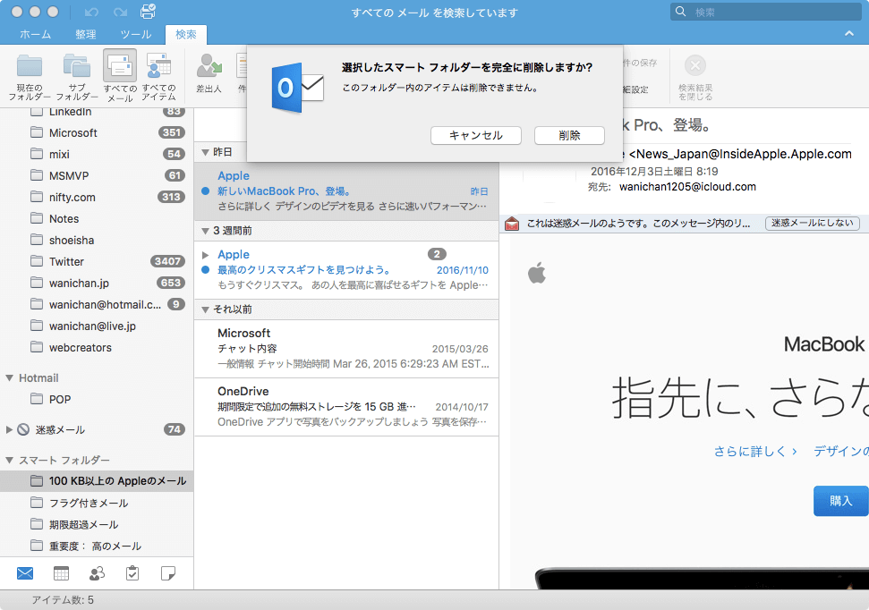Collapse the それ以前 message group
The width and height of the screenshot is (869, 610).
pyautogui.click(x=205, y=309)
